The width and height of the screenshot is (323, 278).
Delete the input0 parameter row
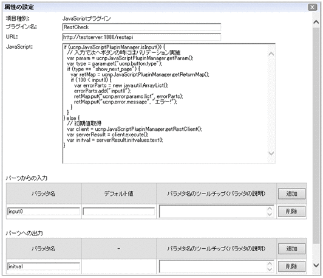291,211
